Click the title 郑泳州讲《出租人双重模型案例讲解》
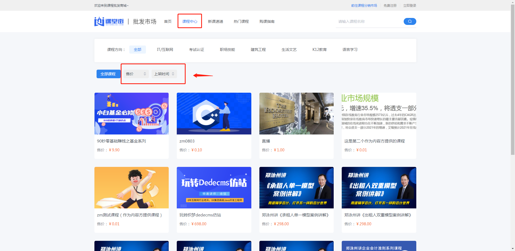 pyautogui.click(x=378, y=215)
